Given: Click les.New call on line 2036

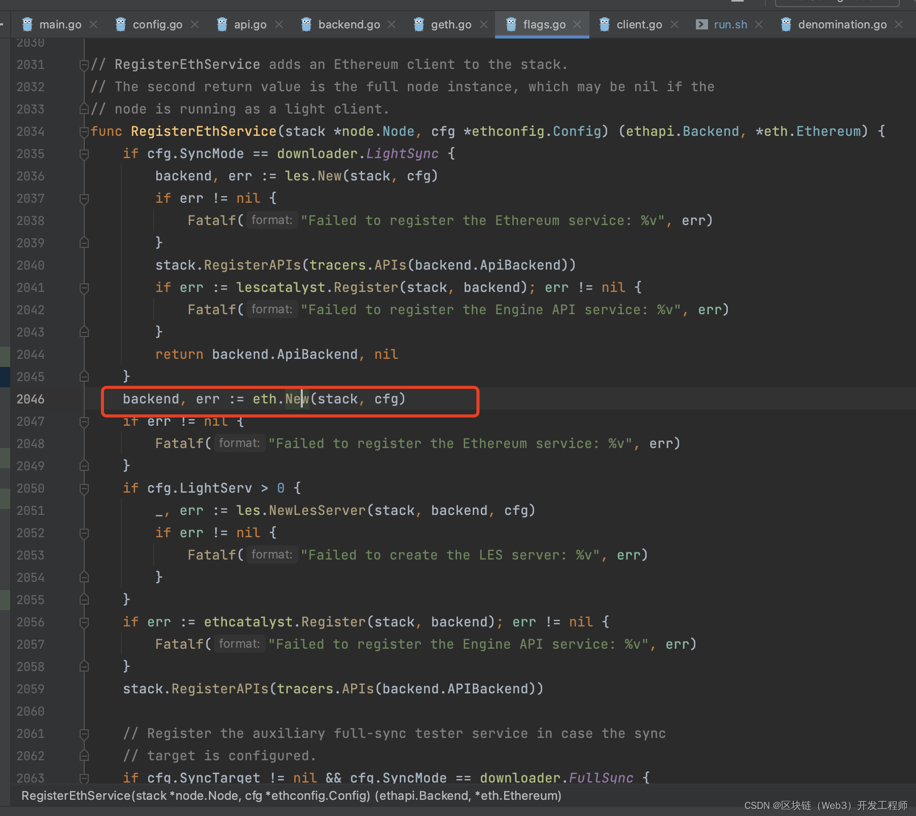Looking at the screenshot, I should (x=313, y=176).
